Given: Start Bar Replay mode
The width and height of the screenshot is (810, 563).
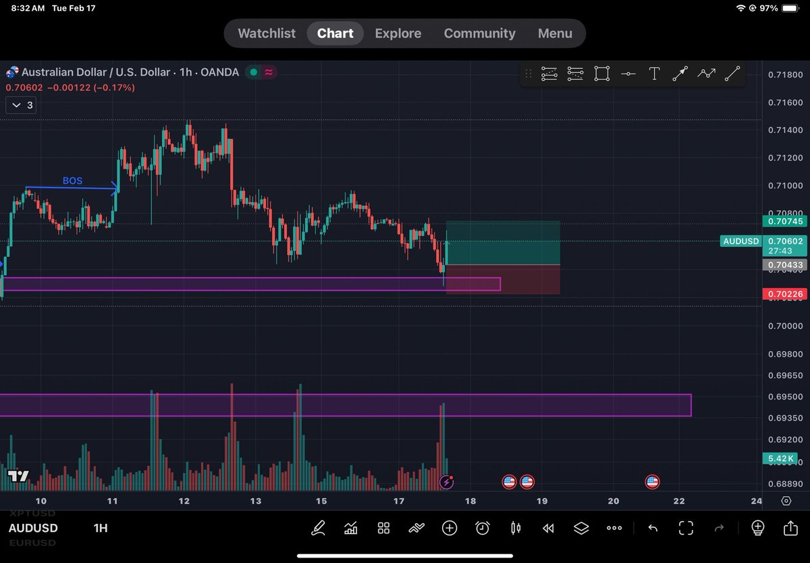Looking at the screenshot, I should (x=548, y=528).
